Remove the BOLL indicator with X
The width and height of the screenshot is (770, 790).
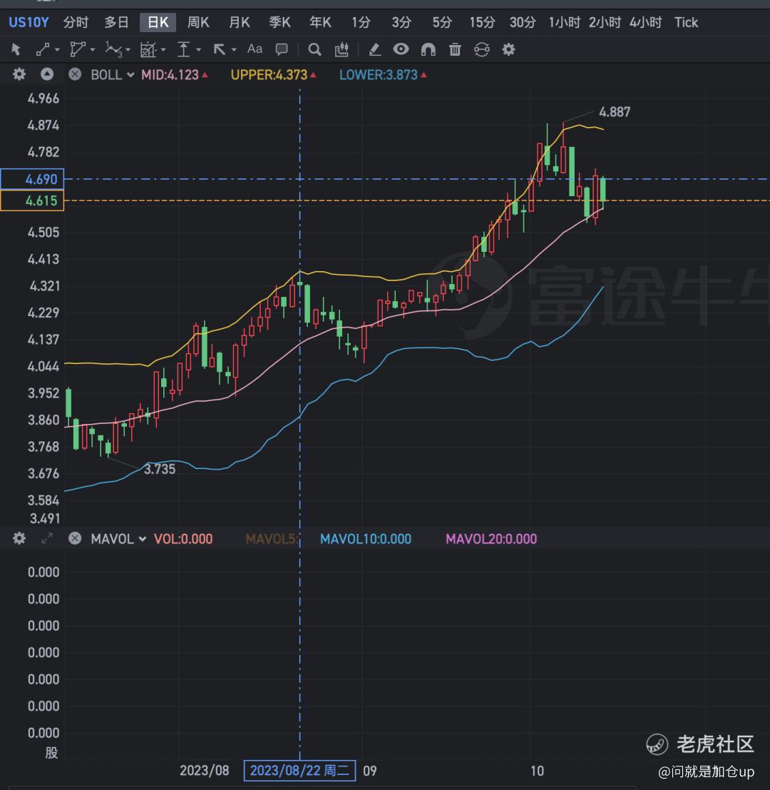(x=75, y=74)
